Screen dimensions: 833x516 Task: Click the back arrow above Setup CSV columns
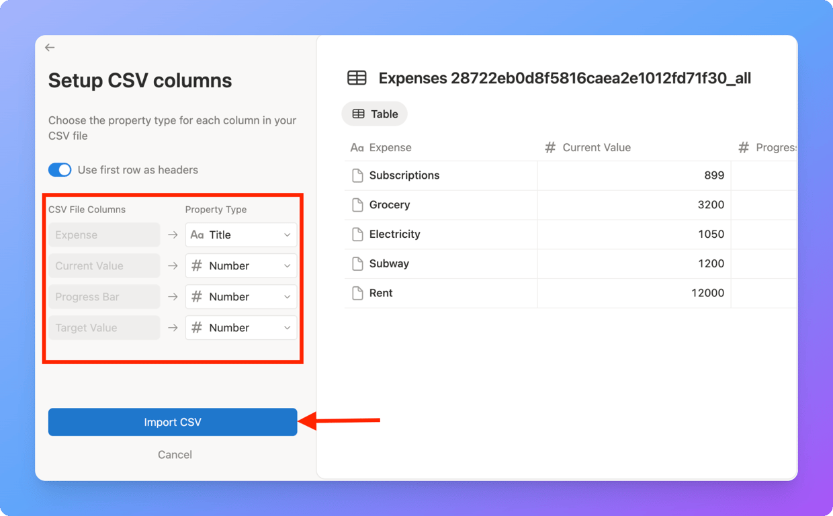[50, 47]
